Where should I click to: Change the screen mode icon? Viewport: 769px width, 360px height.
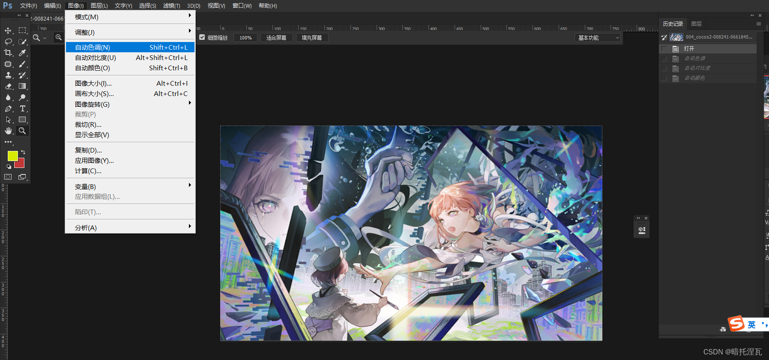[x=22, y=177]
